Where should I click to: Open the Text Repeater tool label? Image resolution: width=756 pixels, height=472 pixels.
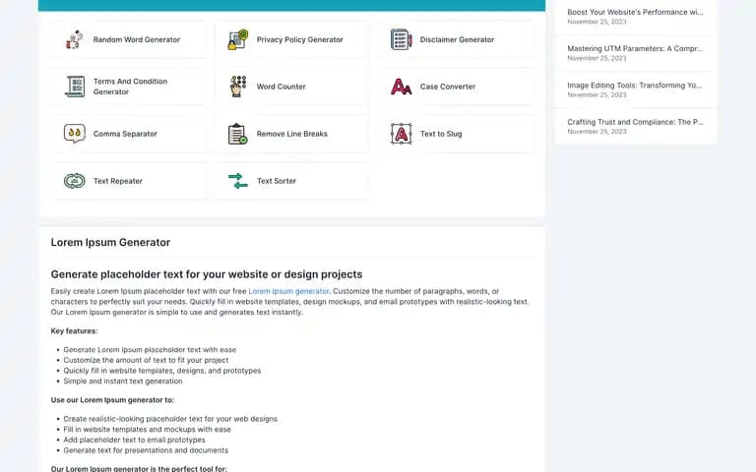click(118, 181)
